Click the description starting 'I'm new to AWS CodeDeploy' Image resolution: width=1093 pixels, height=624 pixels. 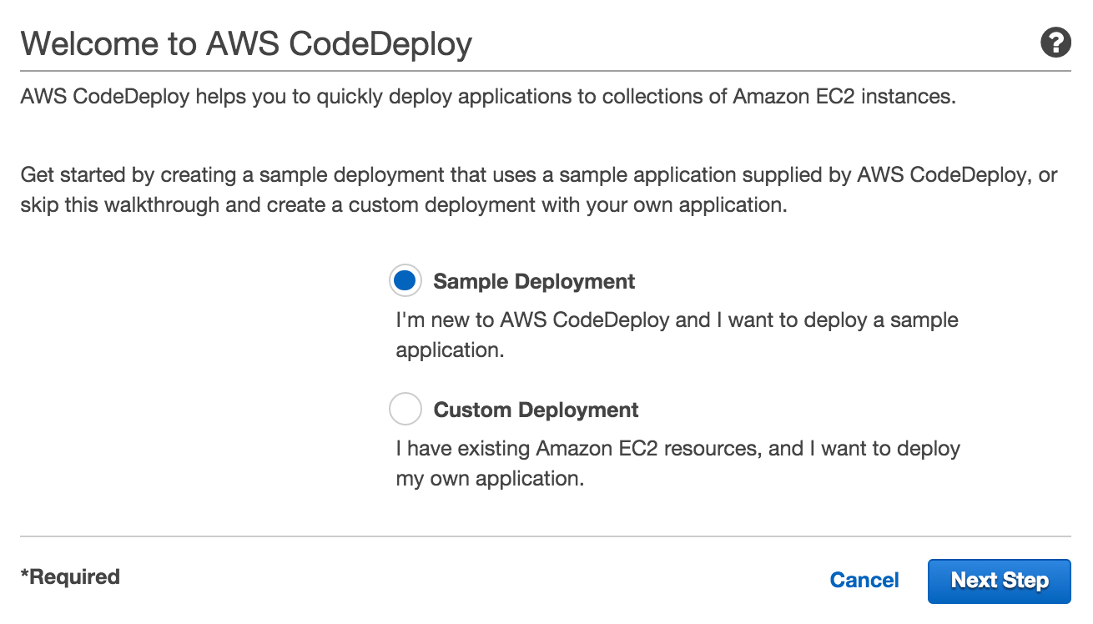pyautogui.click(x=677, y=335)
